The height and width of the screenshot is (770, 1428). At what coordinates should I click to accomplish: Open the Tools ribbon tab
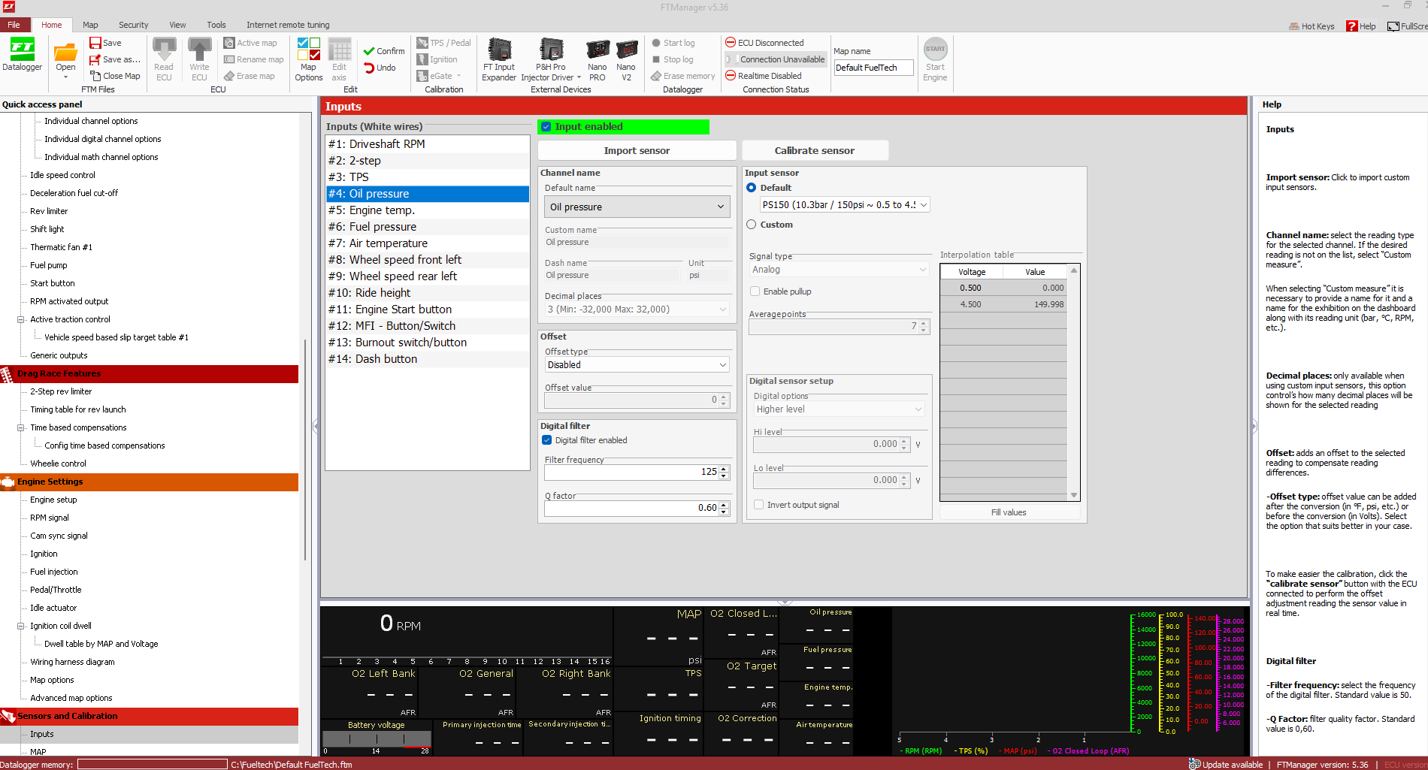click(216, 25)
